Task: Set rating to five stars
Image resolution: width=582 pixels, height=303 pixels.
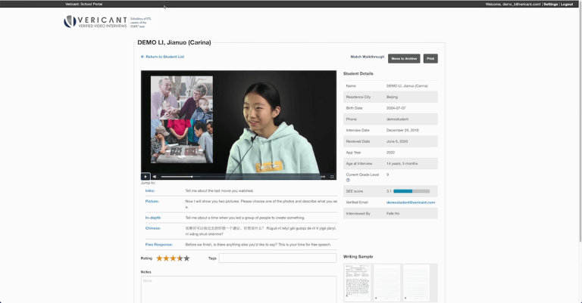Action: click(186, 258)
